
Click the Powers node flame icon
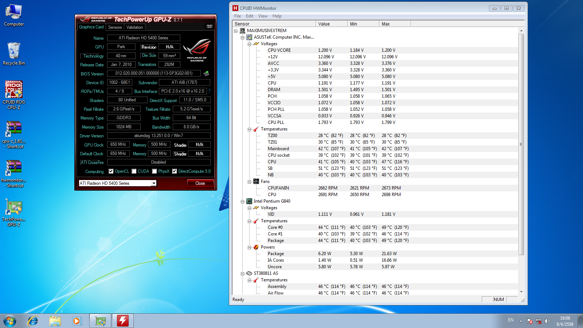256,247
